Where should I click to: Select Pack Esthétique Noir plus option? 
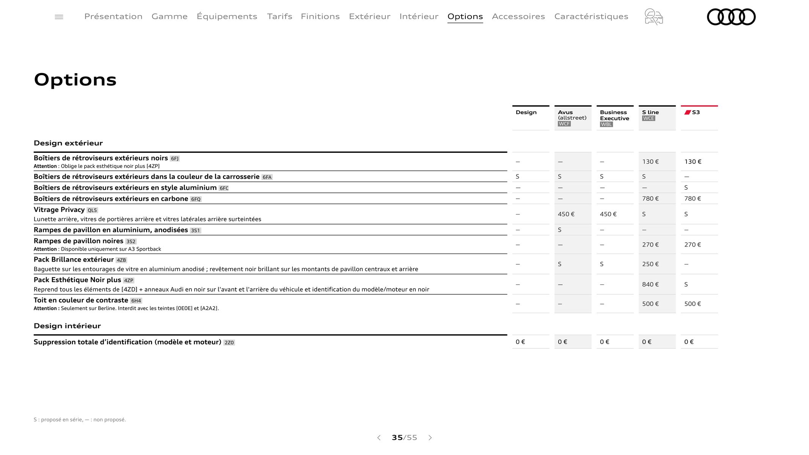270,284
